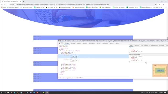Screen dimensions: 168x94
Task: Close the SELFTAUGHT browser tab
Action: point(20,2)
